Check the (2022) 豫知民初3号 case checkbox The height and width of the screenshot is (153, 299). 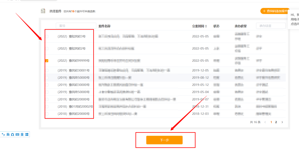click(x=47, y=37)
